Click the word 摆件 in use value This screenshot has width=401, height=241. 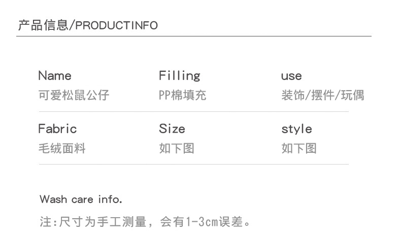coord(323,95)
